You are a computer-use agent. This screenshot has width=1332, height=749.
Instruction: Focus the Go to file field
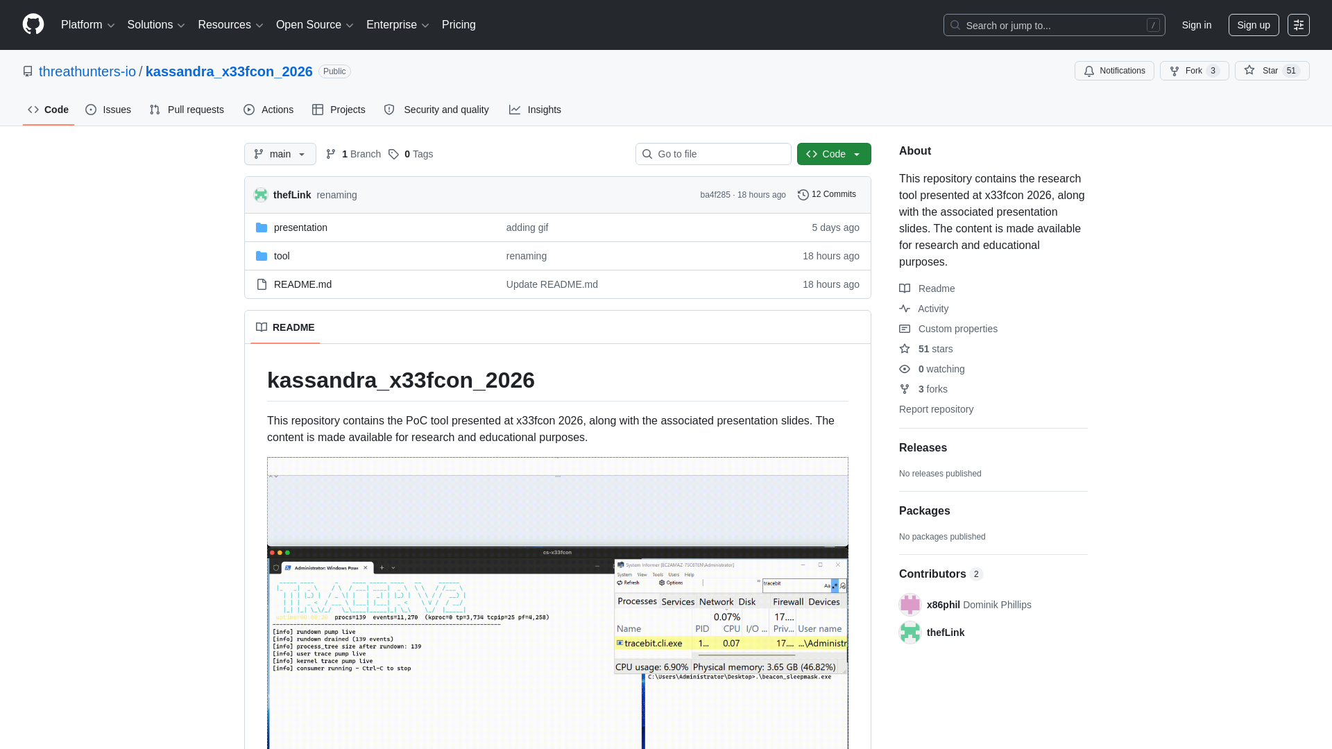pyautogui.click(x=713, y=154)
